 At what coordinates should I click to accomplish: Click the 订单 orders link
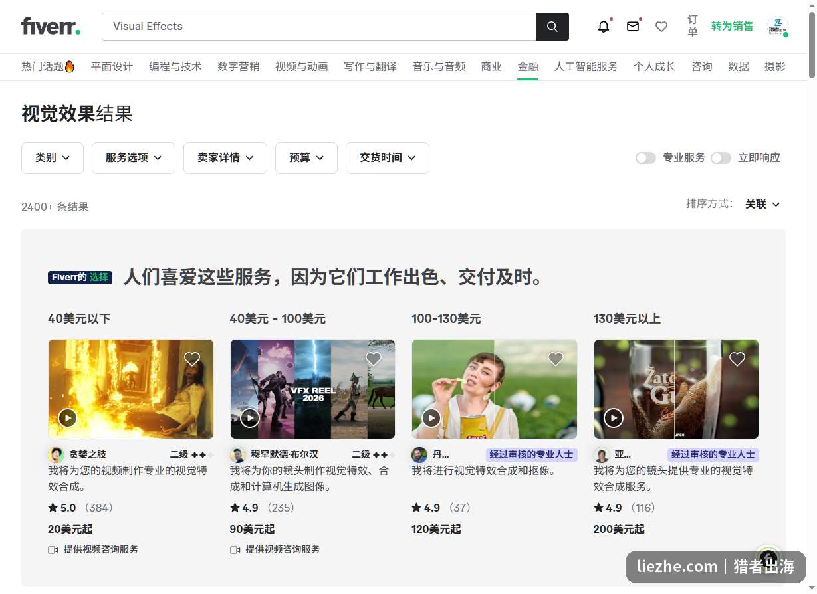693,26
